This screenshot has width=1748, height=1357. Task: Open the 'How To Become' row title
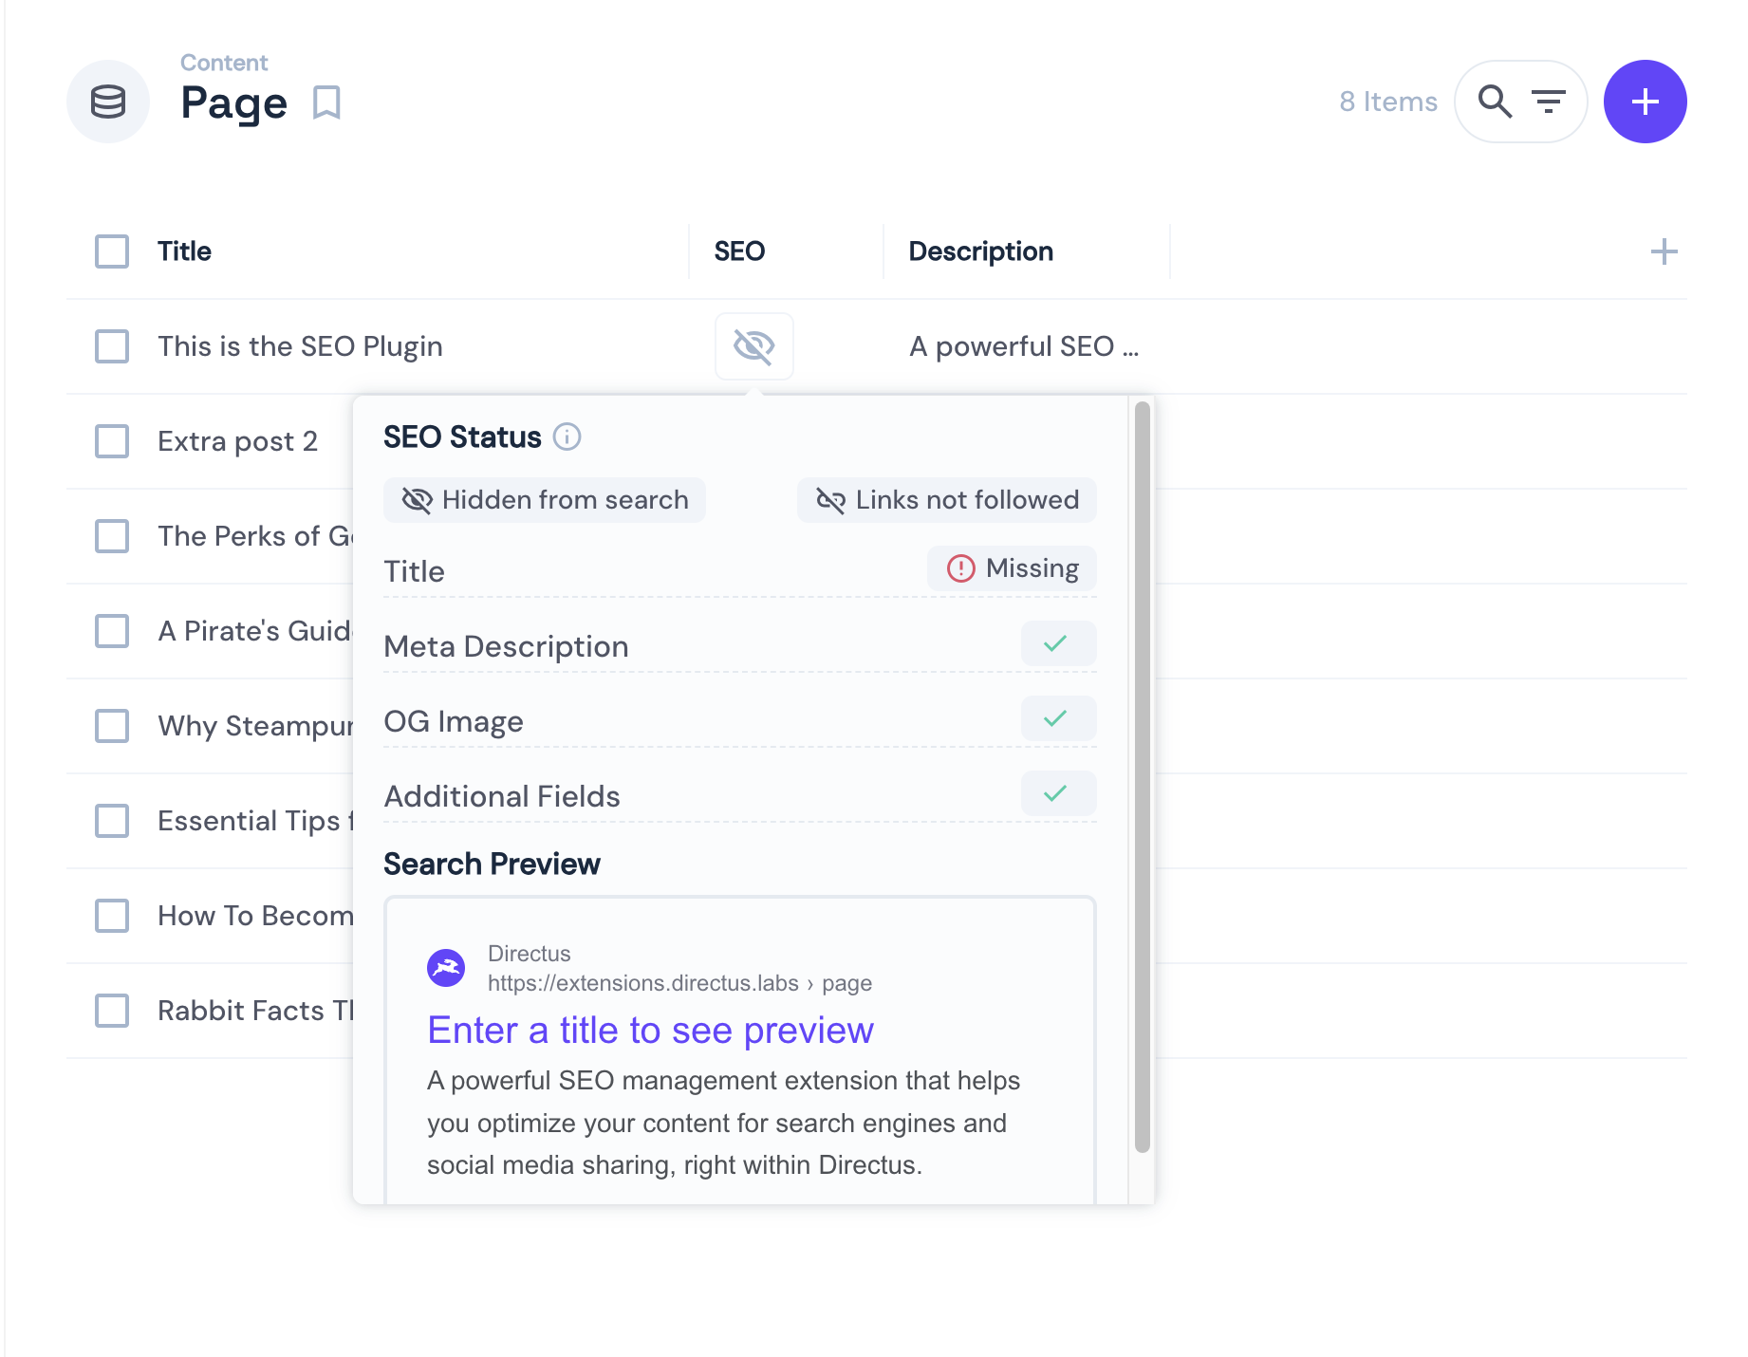(x=255, y=916)
